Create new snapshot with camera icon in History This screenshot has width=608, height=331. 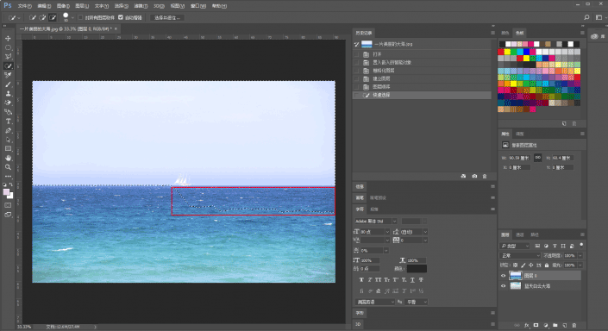pos(474,176)
